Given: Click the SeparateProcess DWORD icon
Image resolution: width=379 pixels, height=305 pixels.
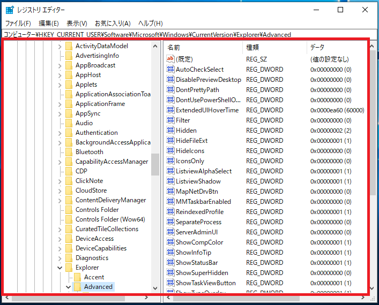Looking at the screenshot, I should coord(170,222).
